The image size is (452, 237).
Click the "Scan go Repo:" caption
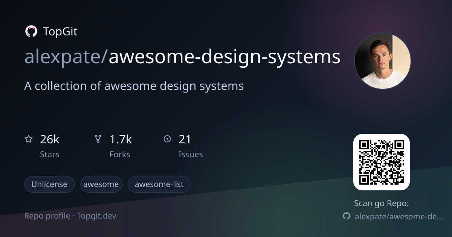coord(382,204)
